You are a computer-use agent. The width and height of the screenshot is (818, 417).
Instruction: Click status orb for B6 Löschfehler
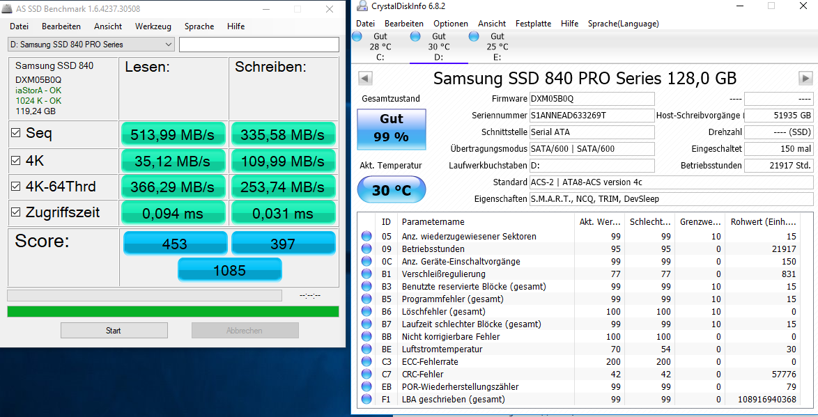pyautogui.click(x=366, y=311)
